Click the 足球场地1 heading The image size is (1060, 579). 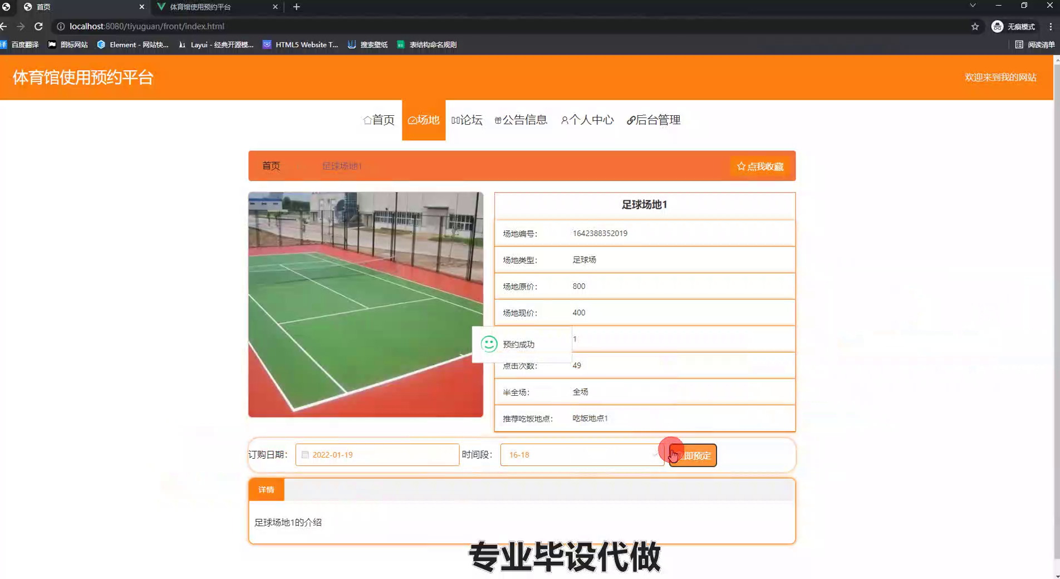pos(645,205)
